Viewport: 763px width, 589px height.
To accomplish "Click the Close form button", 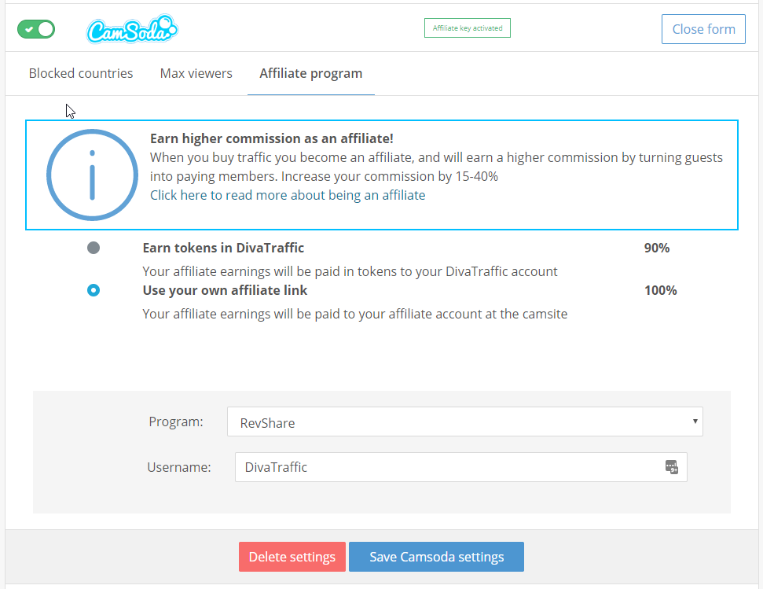I will pos(703,29).
